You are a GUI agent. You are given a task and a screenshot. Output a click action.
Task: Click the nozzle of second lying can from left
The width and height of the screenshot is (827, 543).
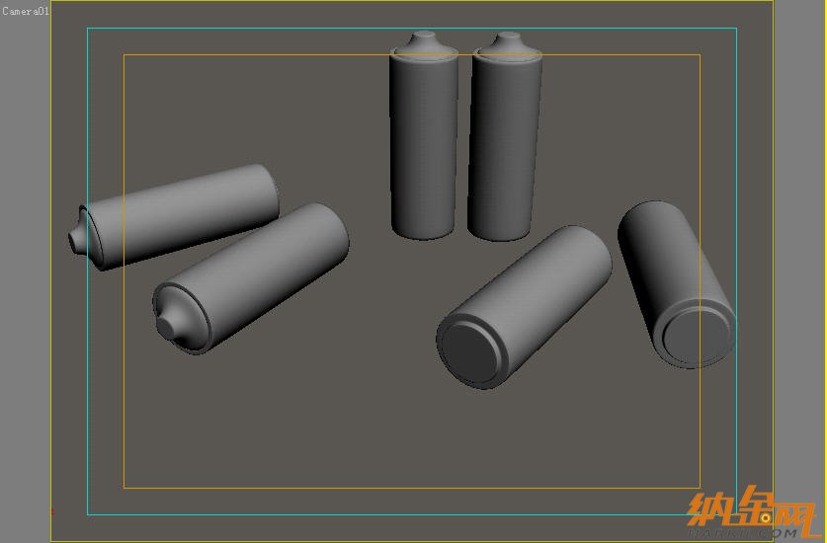point(163,323)
